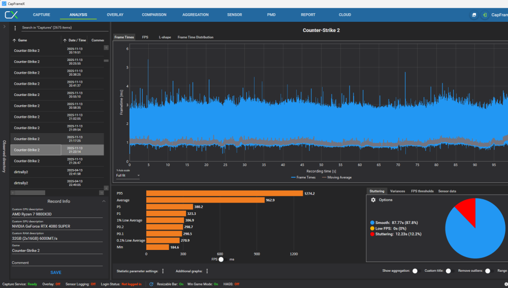Open the captures list three-dot menu

point(15,28)
